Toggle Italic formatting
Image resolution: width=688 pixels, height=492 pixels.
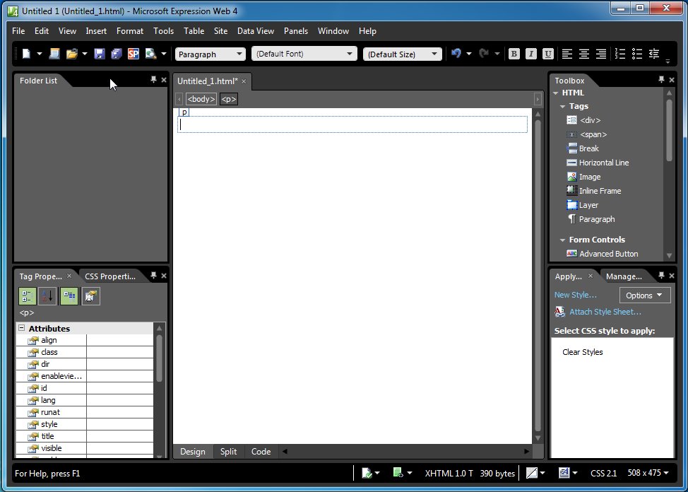531,54
